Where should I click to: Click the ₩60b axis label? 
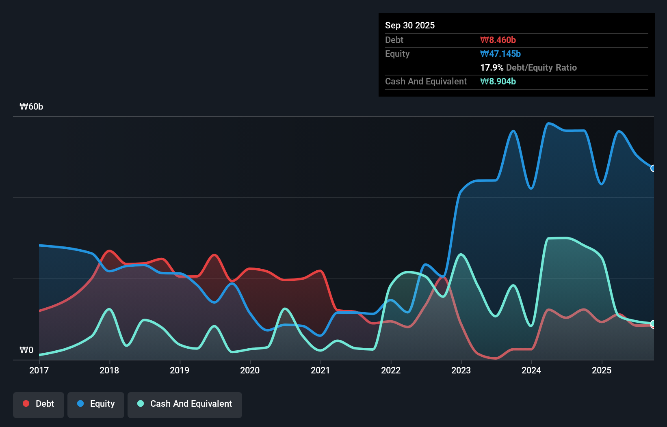point(32,107)
